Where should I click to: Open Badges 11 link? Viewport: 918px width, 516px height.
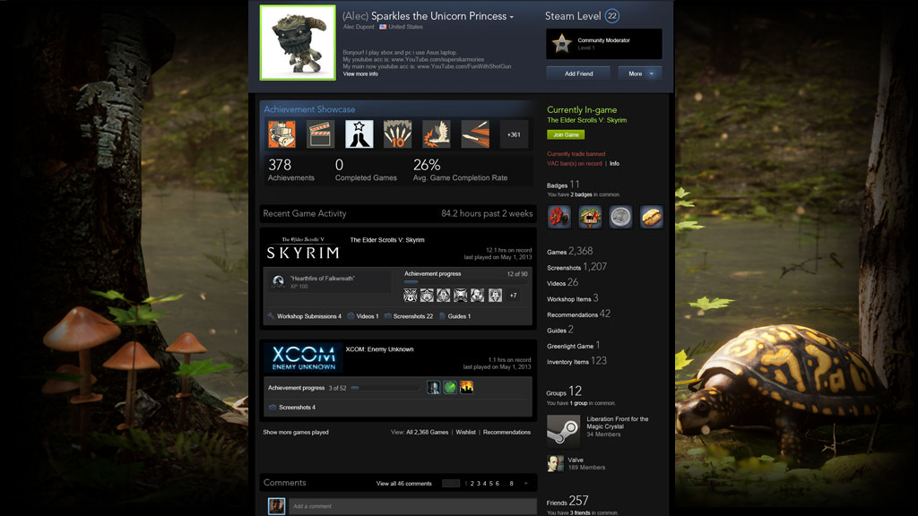pyautogui.click(x=563, y=185)
